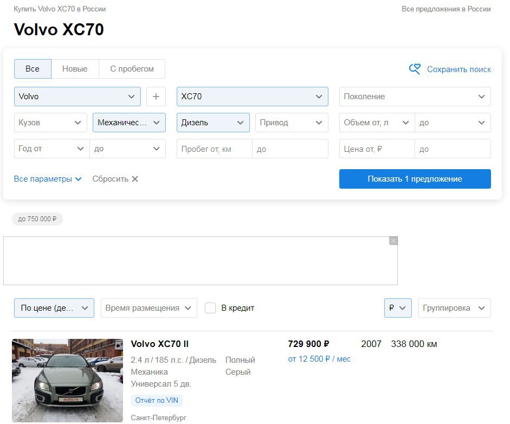
Task: Click the Механика text in the listing
Action: (x=149, y=372)
